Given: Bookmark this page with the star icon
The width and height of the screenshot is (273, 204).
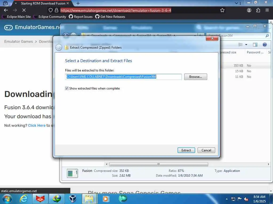Looking at the screenshot, I should pyautogui.click(x=222, y=10).
